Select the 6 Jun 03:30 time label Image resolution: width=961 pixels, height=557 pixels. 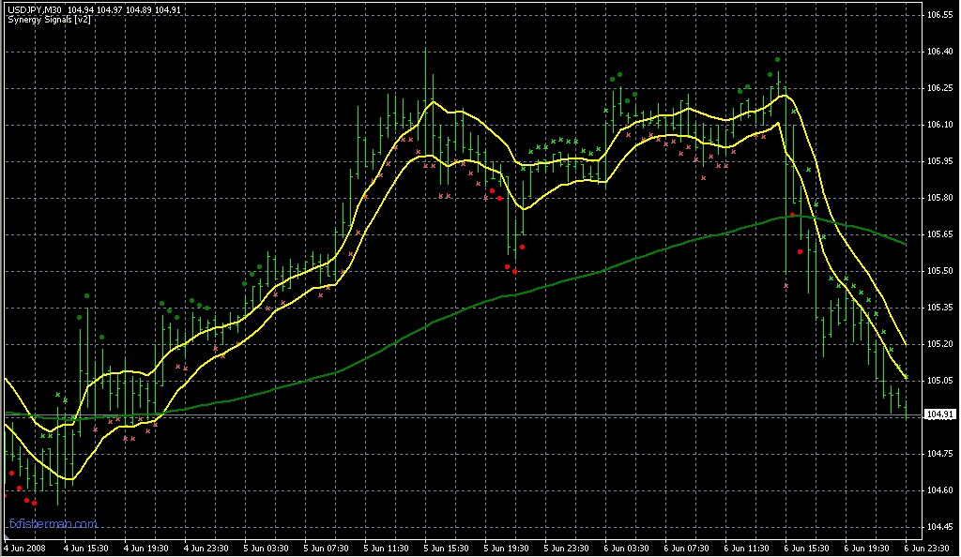627,548
